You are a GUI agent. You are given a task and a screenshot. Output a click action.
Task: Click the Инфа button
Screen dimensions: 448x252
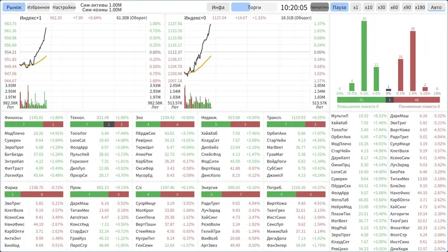218,7
